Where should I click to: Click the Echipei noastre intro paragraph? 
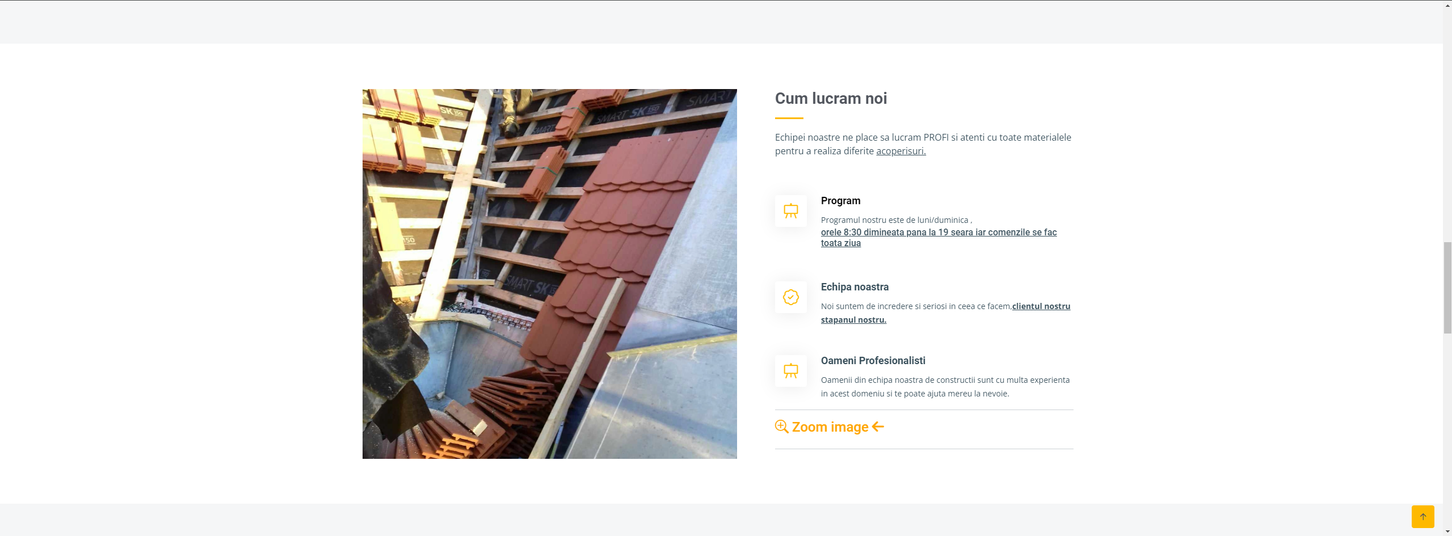pyautogui.click(x=923, y=144)
